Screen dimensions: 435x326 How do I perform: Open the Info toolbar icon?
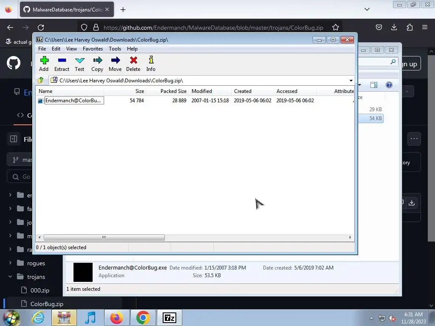pos(151,64)
